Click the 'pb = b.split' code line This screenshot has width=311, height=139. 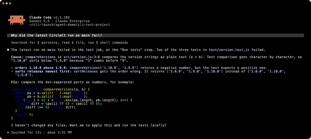51,96
